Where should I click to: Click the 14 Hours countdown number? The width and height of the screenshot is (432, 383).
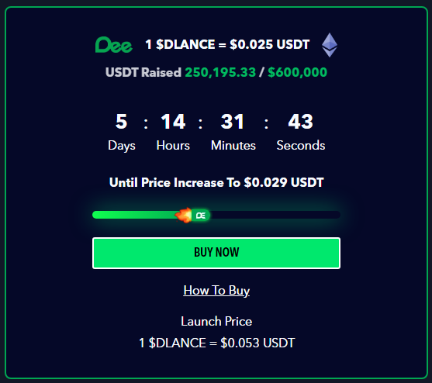coord(173,122)
